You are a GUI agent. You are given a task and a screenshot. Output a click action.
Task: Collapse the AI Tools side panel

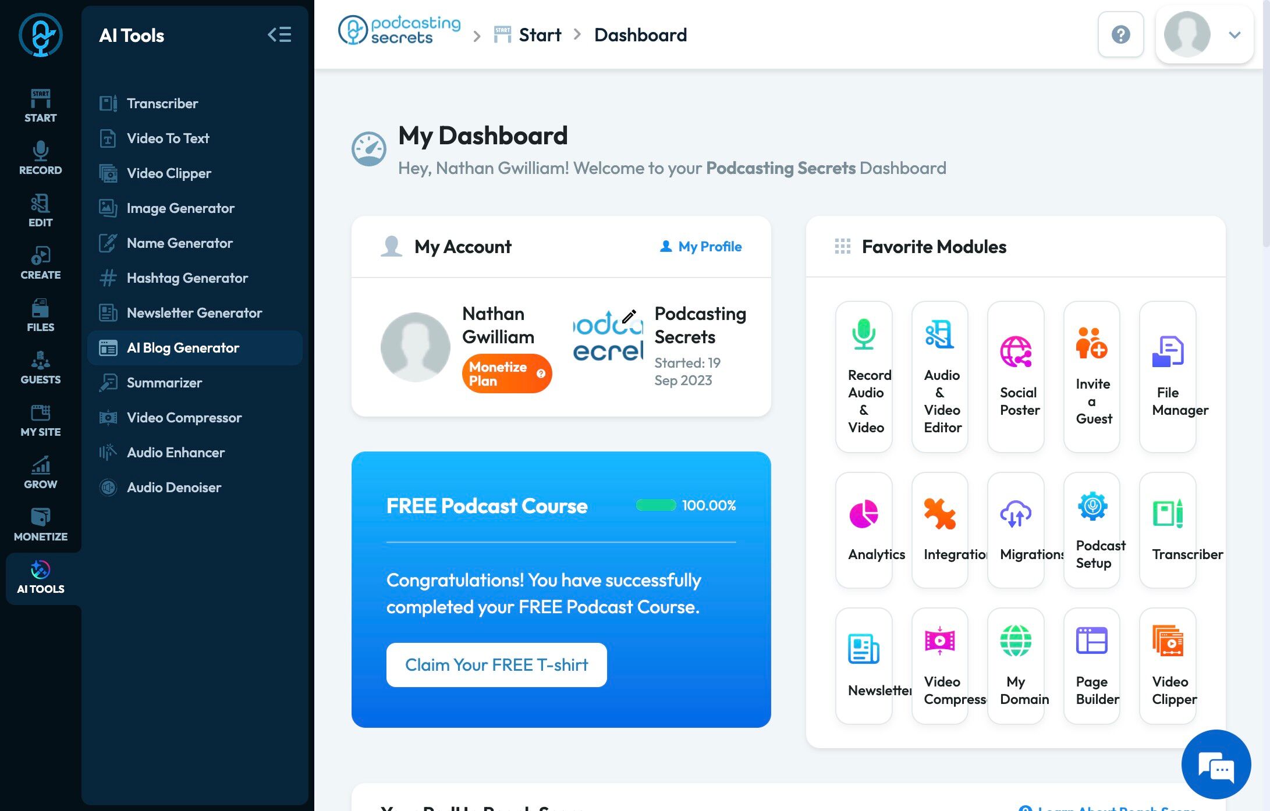tap(279, 35)
